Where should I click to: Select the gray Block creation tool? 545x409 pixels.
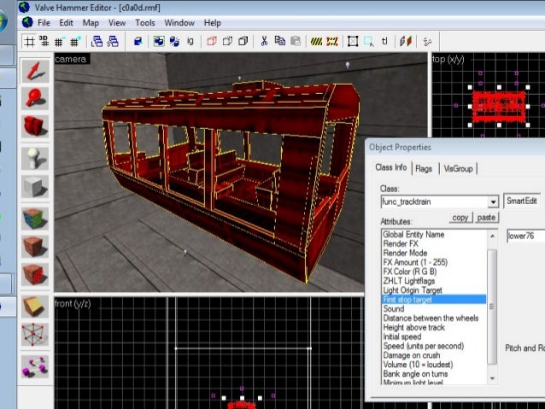tap(35, 187)
